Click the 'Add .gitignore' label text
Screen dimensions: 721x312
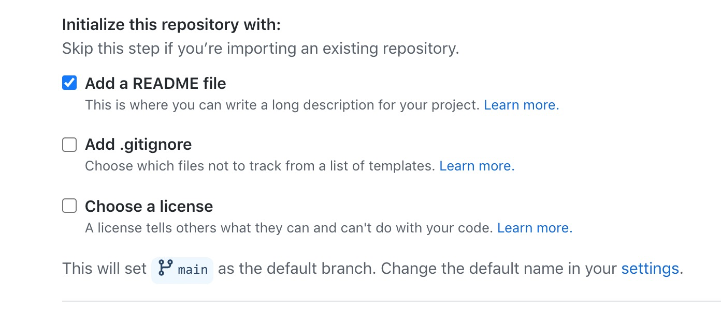138,145
